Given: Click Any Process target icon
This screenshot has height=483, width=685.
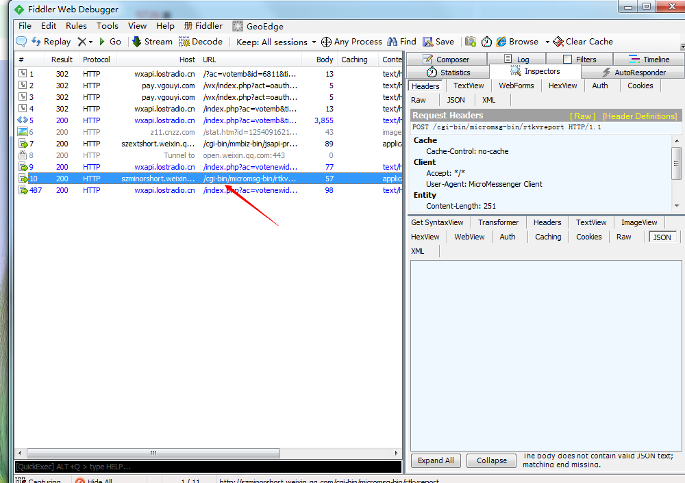Looking at the screenshot, I should click(x=326, y=42).
